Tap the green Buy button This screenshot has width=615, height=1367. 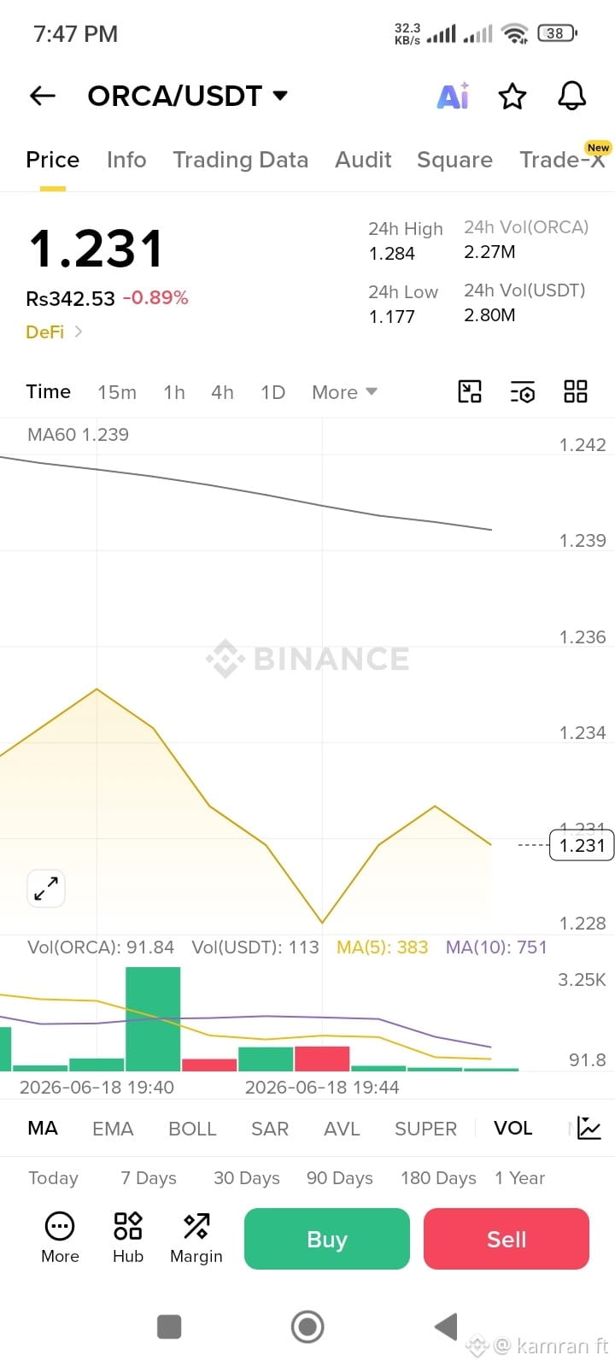[x=327, y=1239]
